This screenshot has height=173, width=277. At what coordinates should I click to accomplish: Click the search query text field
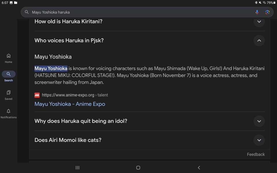coord(138,12)
